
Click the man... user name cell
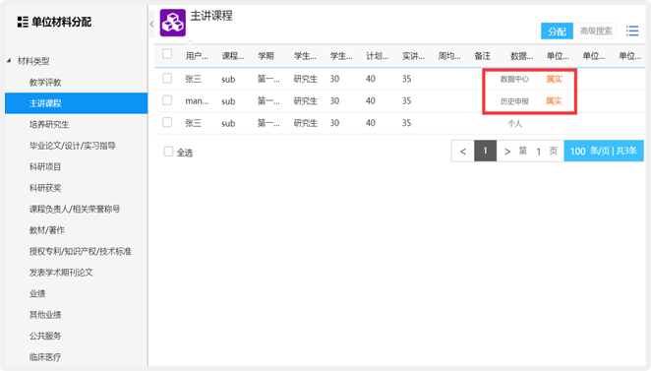click(x=197, y=101)
